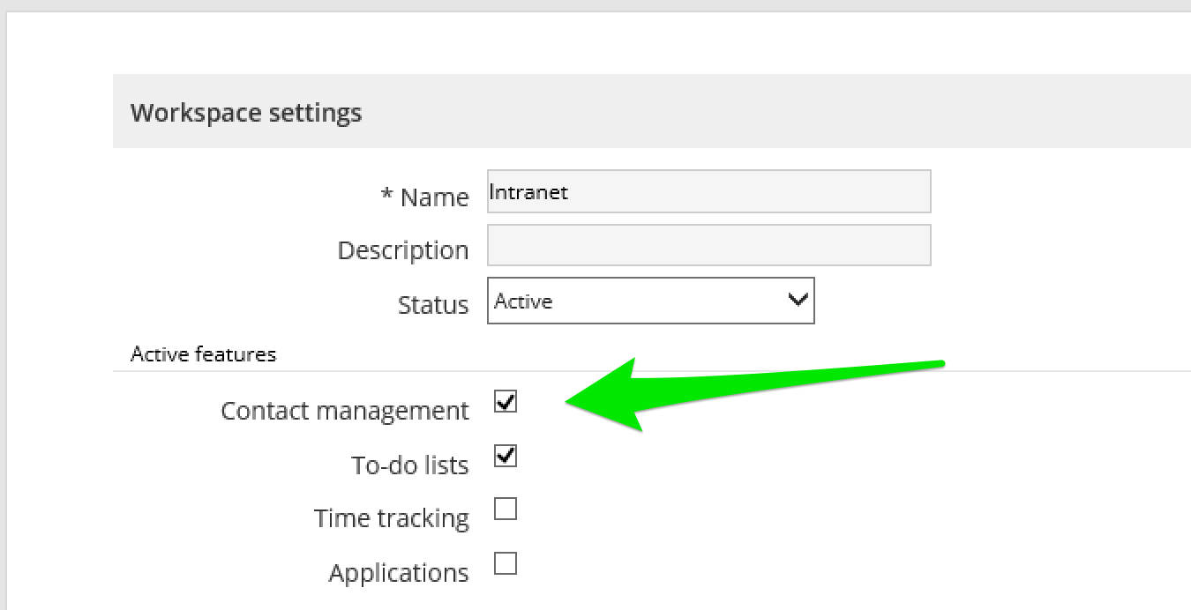Click the Name field containing Intranet
Viewport: 1191px width, 610px height.
(x=706, y=191)
